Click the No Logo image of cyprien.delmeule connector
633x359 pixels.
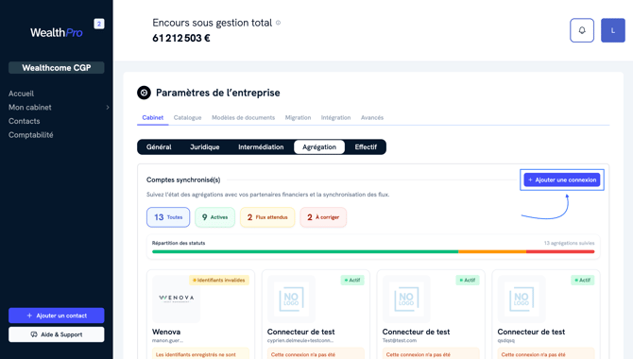(x=291, y=299)
